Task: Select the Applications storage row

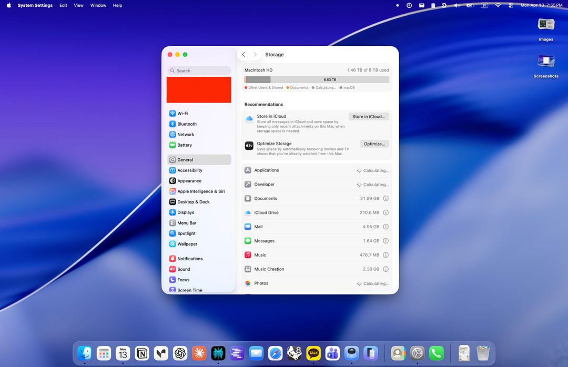Action: pos(317,170)
